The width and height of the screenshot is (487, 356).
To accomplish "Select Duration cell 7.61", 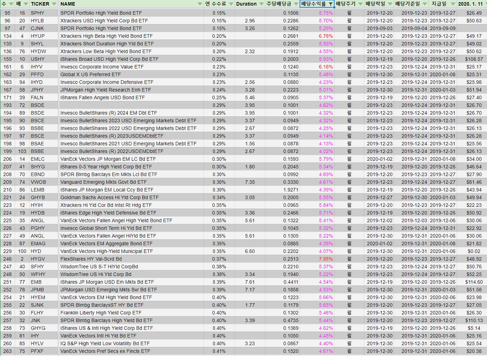I will (250, 282).
